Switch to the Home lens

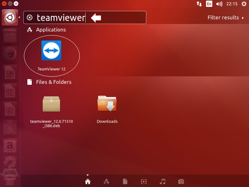point(88,181)
